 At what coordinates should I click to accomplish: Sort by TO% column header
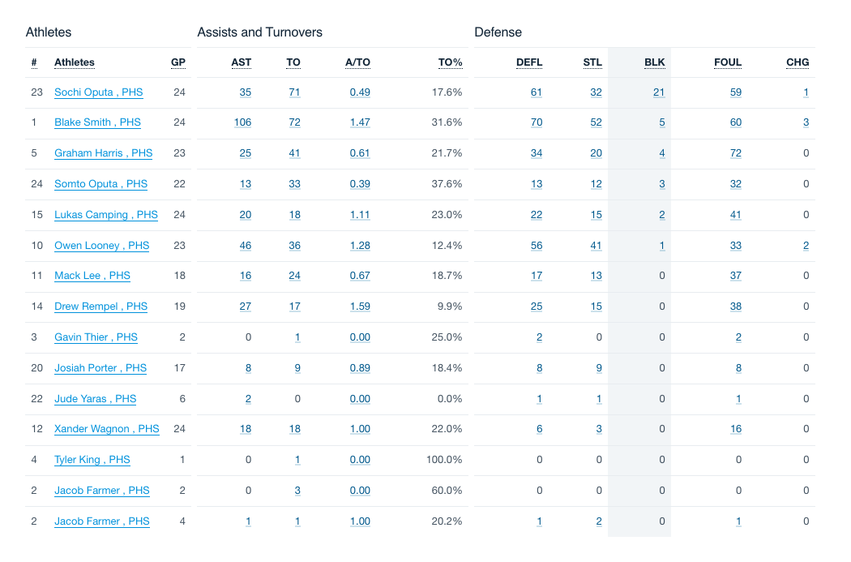tap(450, 62)
